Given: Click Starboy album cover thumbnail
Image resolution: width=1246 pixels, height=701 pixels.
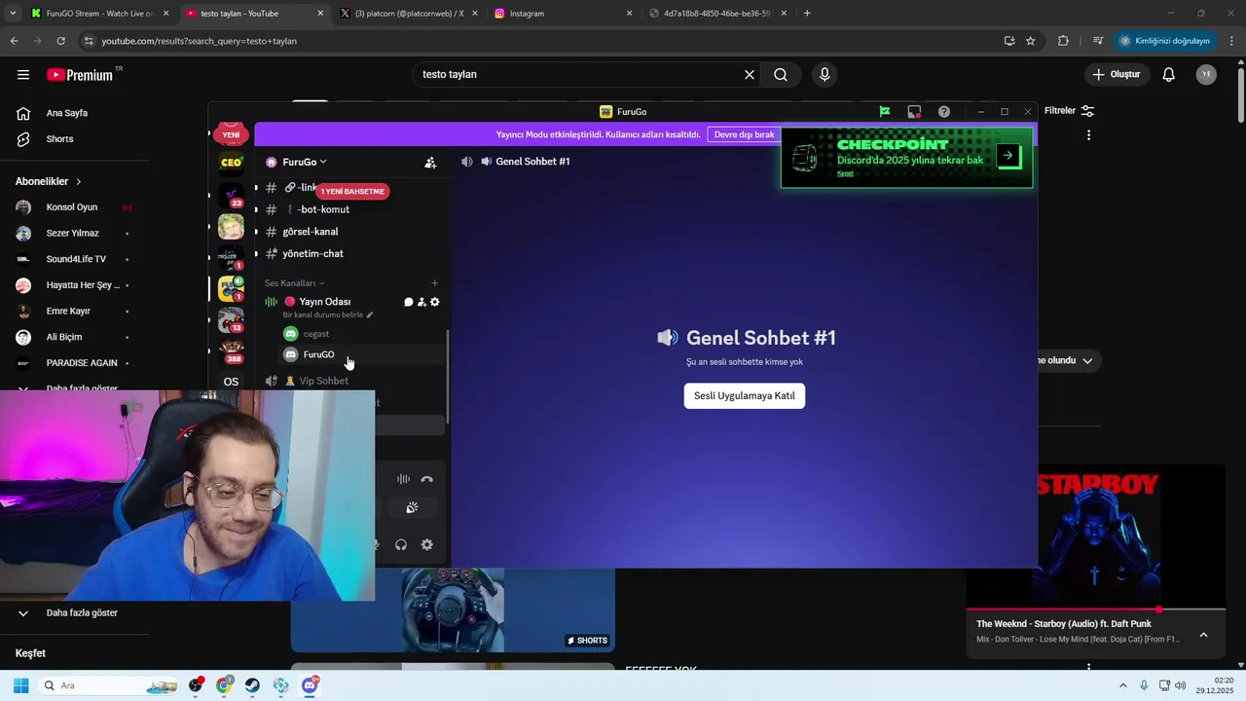Looking at the screenshot, I should pos(1095,536).
